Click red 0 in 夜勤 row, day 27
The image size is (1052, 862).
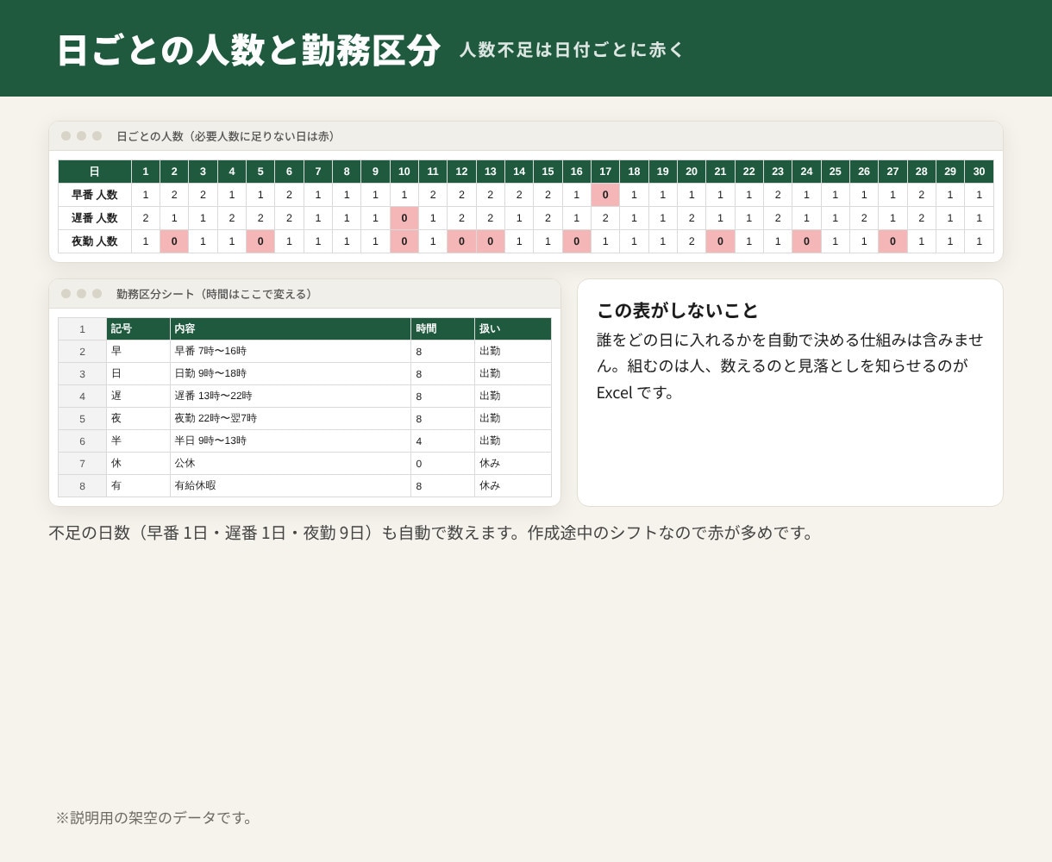(892, 241)
